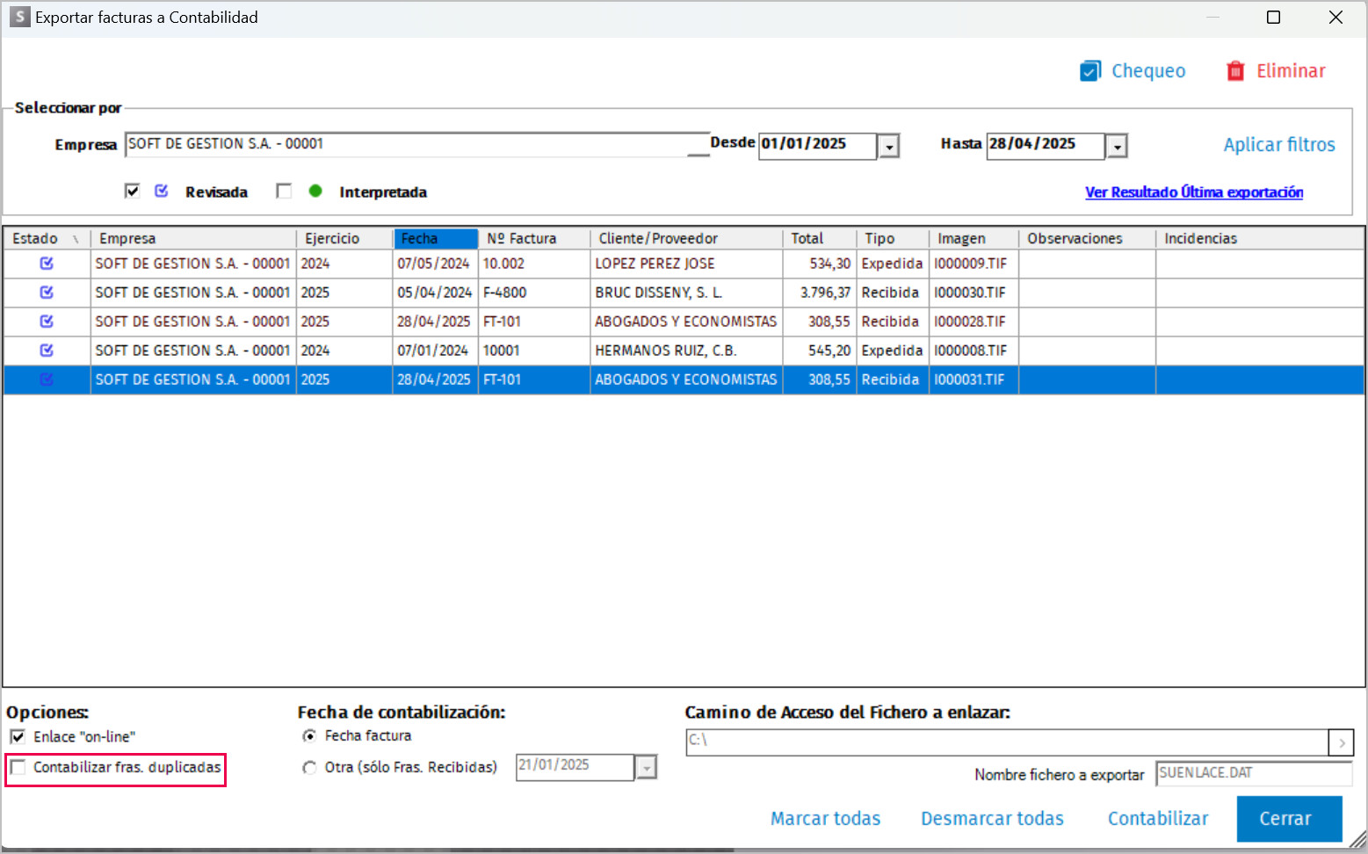Click the blue Revisada filter icon
Viewport: 1368px width, 854px height.
(x=162, y=191)
